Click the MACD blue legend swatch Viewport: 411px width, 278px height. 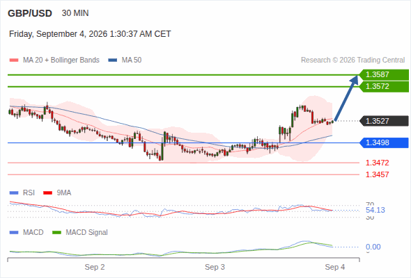[x=14, y=233]
